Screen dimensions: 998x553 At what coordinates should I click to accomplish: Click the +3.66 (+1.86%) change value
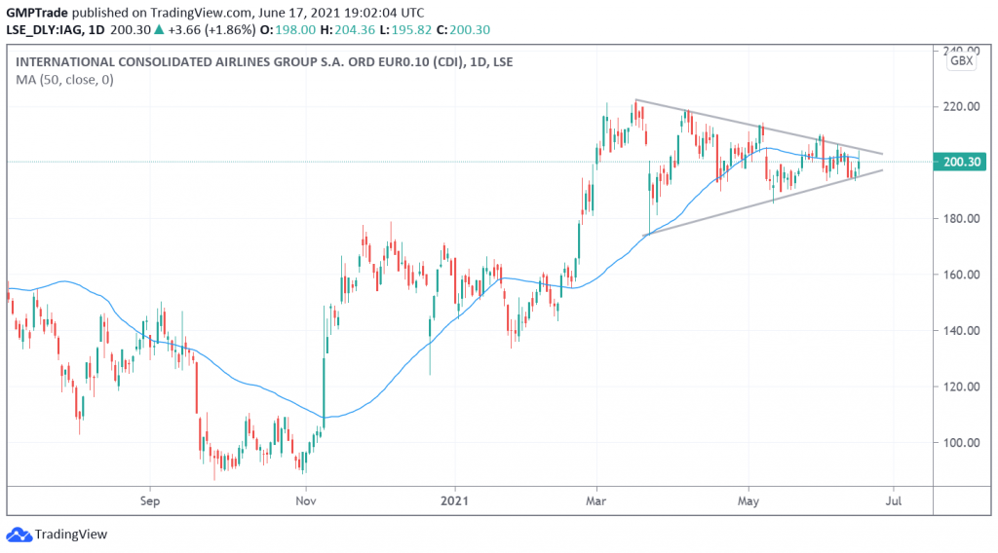point(211,30)
